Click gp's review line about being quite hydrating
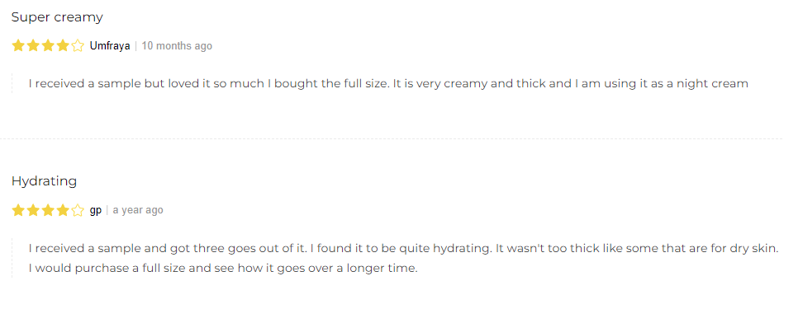Viewport: 803px width, 309px height. (x=403, y=249)
